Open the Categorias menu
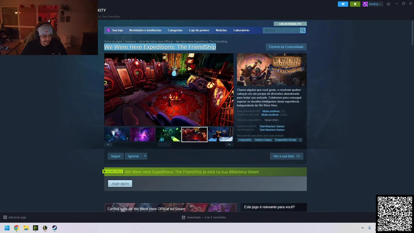This screenshot has width=414, height=233. [x=175, y=30]
